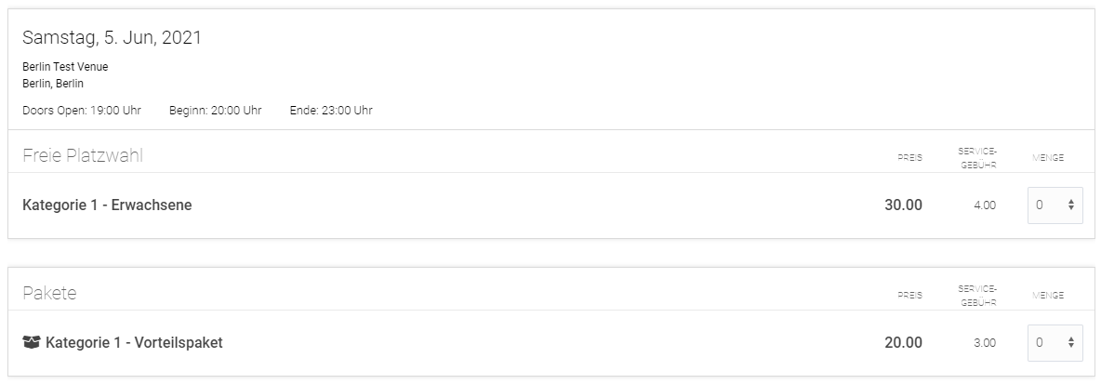Click the 30.00 price for Erwachsene
This screenshot has height=384, width=1101.
(903, 205)
